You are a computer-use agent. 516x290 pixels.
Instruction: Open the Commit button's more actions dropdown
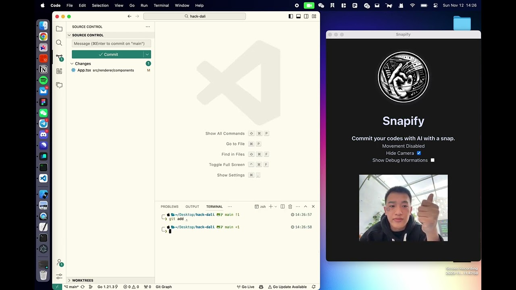pos(147,54)
